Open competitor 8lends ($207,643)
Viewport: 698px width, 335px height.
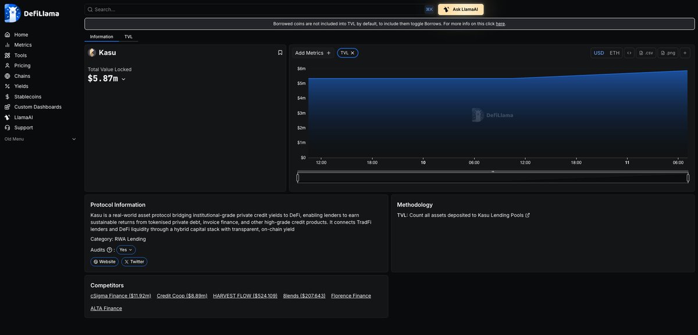point(304,296)
